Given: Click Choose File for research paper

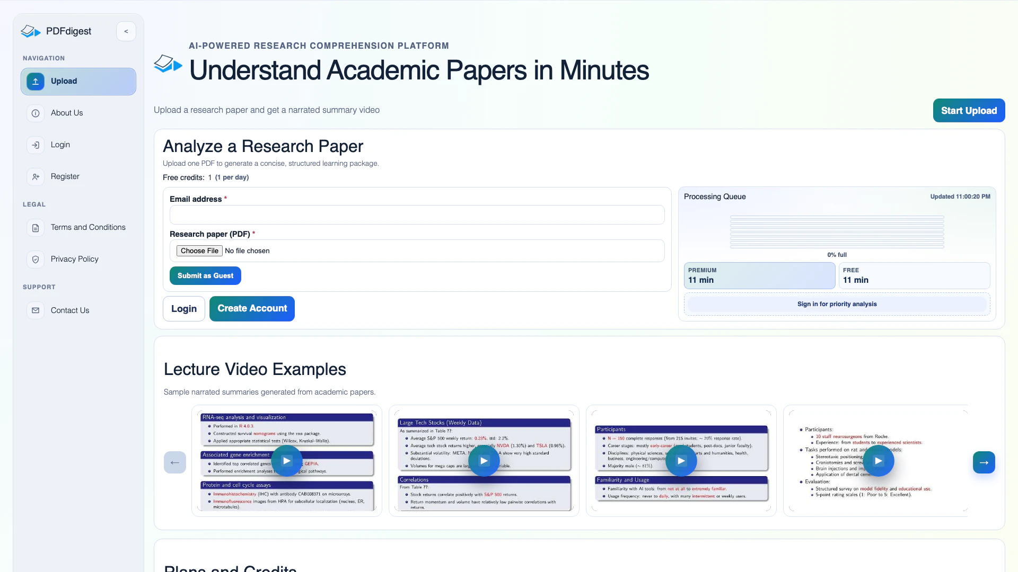Looking at the screenshot, I should tap(199, 251).
